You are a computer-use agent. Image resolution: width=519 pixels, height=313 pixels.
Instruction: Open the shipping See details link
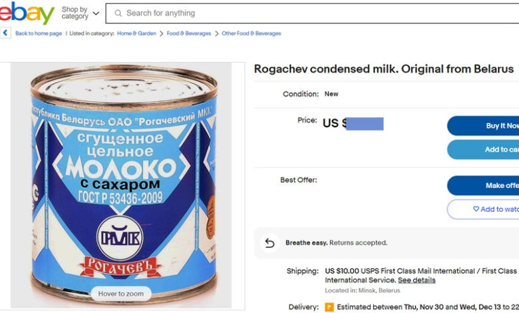coord(417,280)
